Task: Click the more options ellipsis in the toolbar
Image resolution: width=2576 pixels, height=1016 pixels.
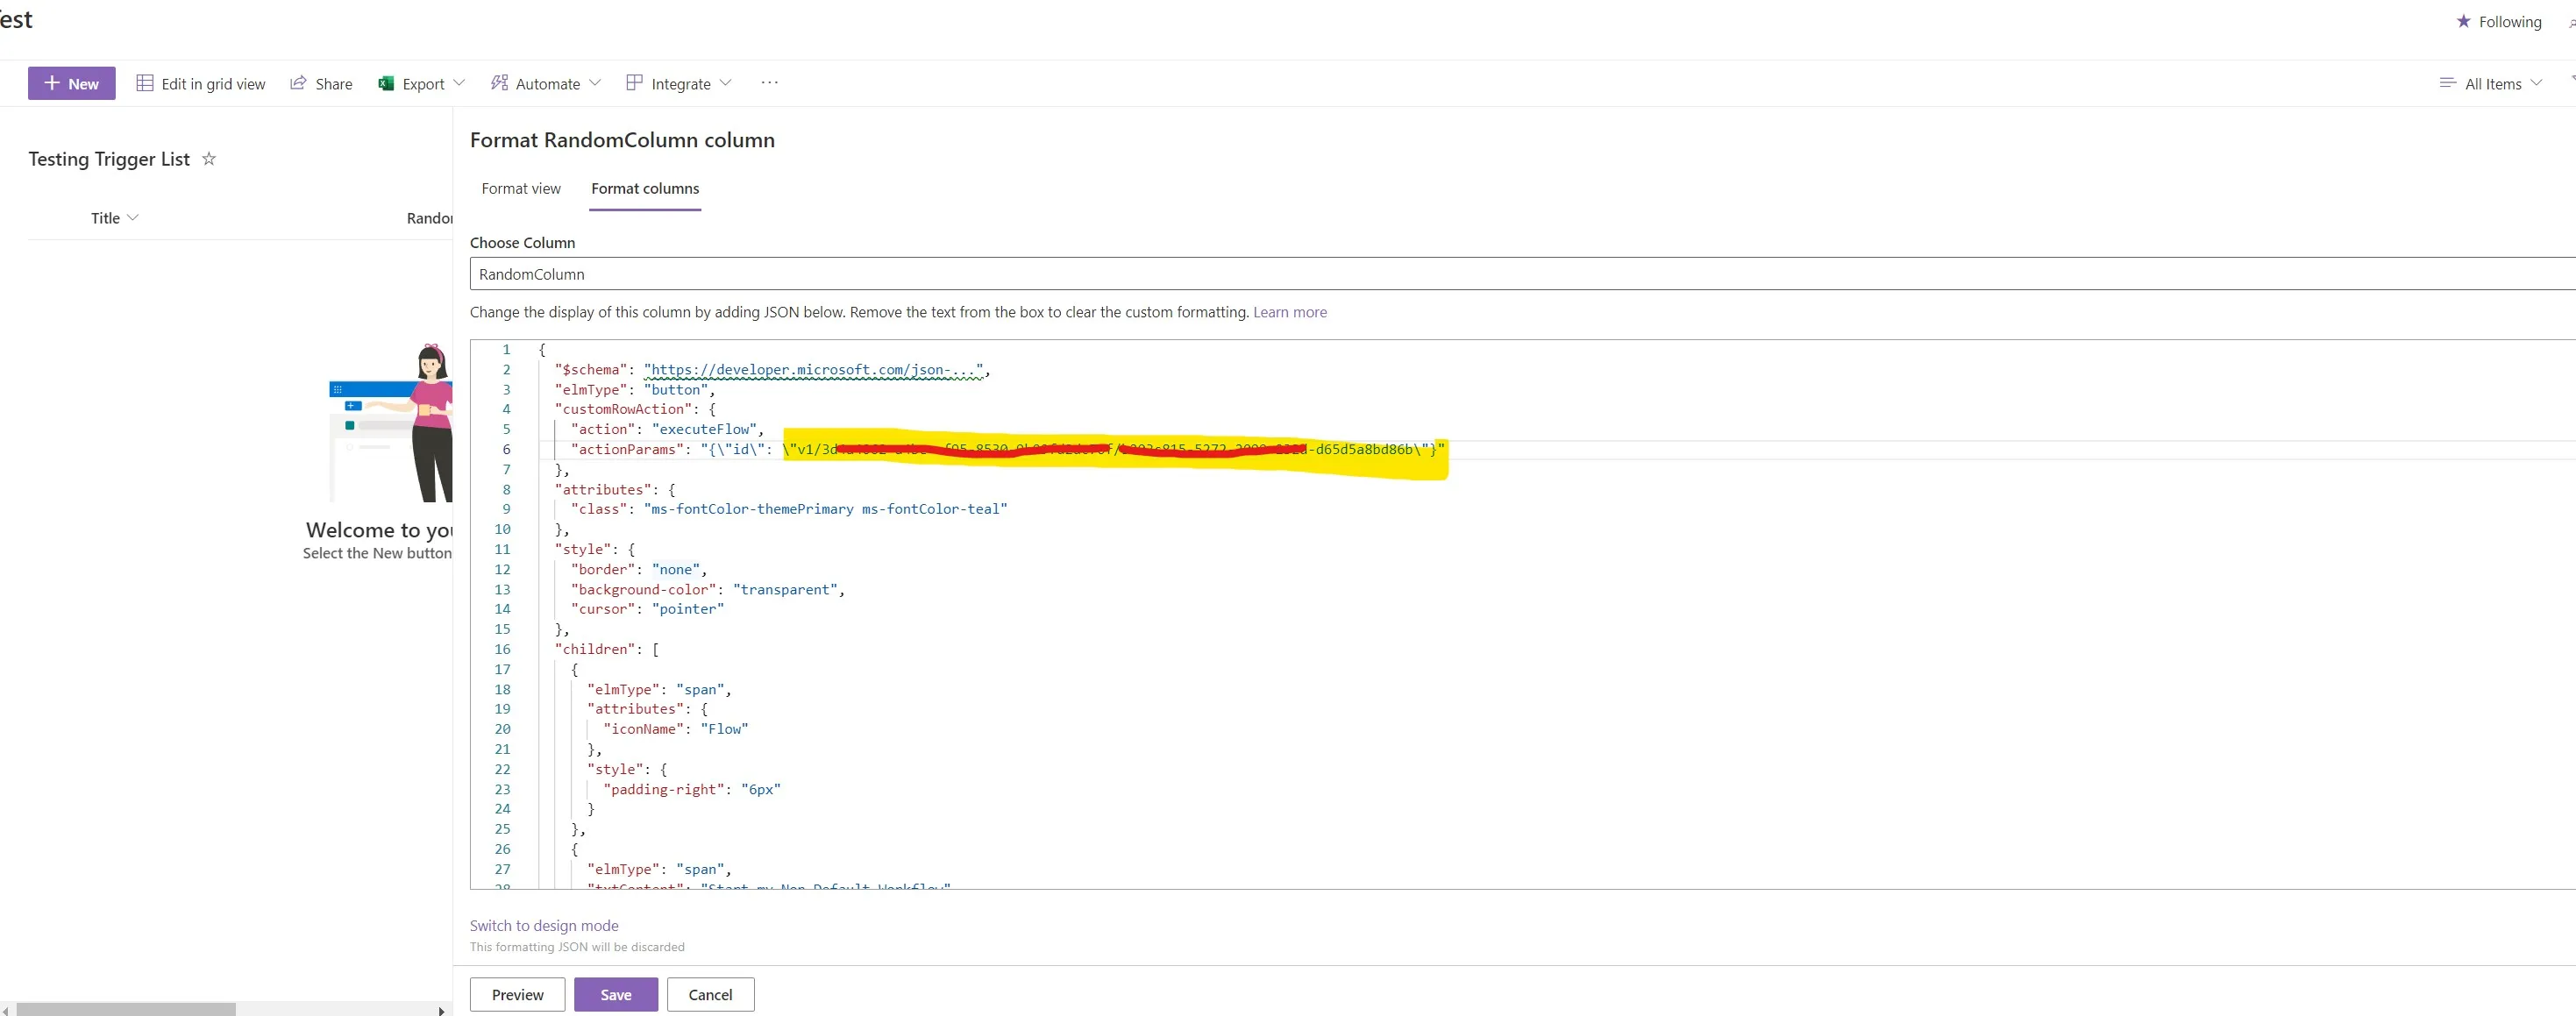Action: tap(769, 83)
